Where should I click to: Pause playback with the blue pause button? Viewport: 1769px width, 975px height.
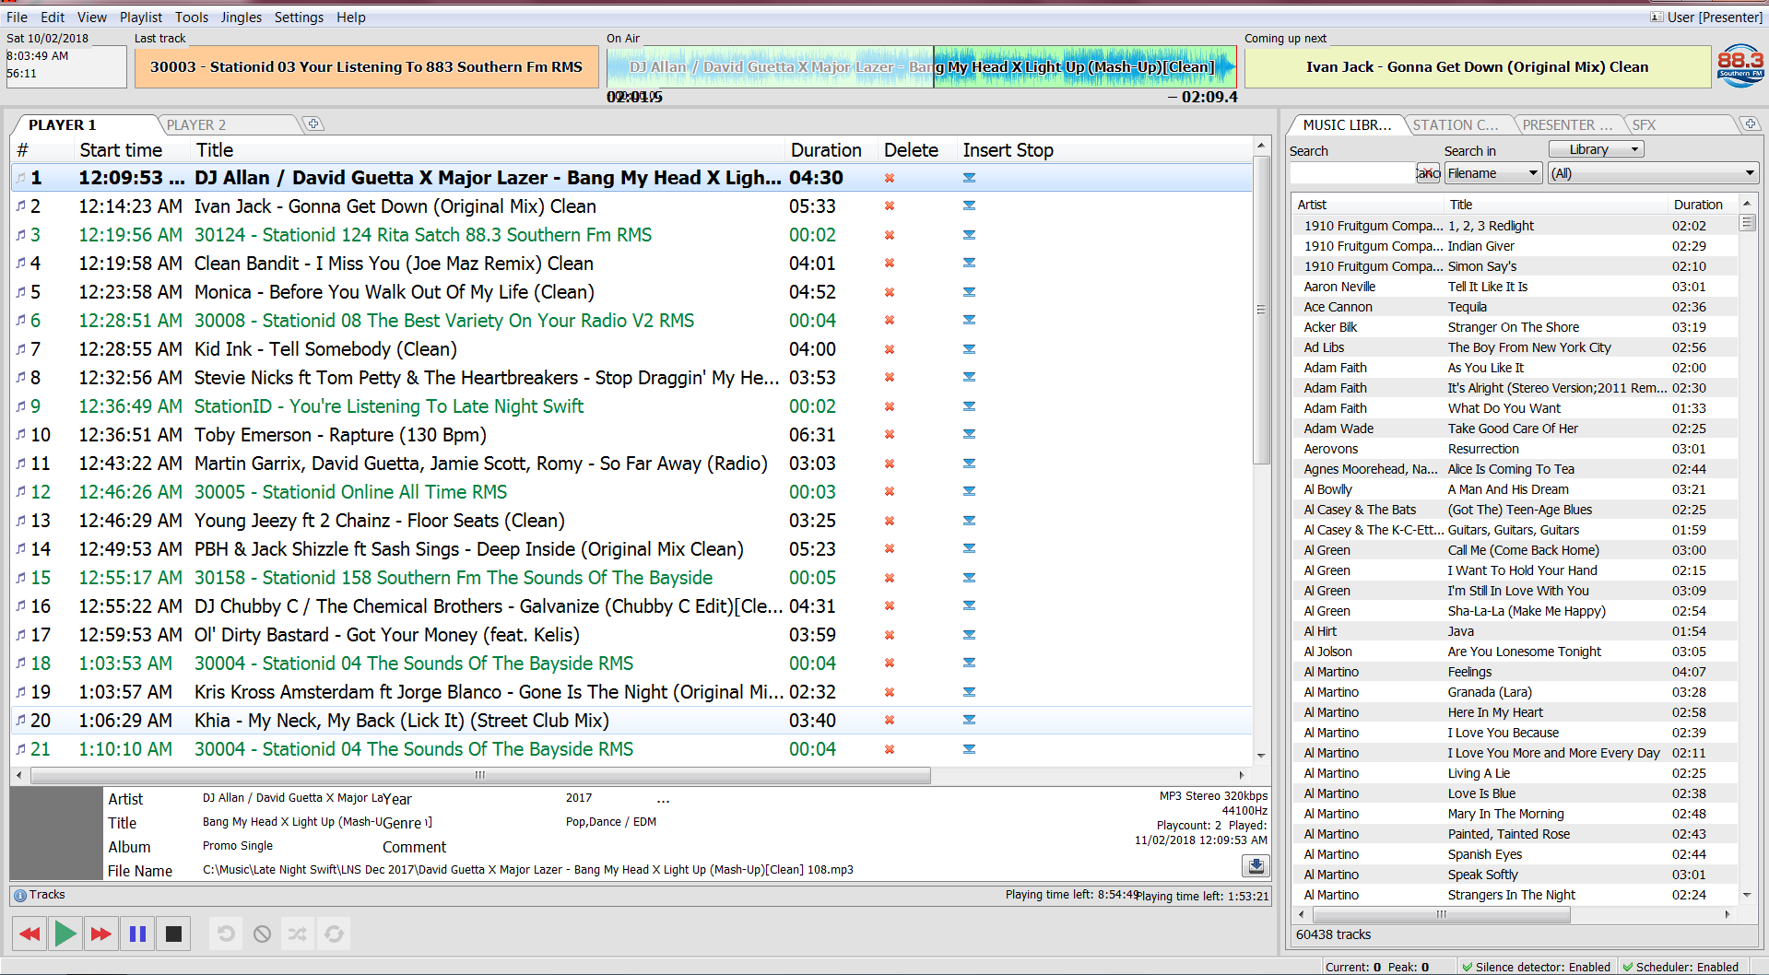137,934
